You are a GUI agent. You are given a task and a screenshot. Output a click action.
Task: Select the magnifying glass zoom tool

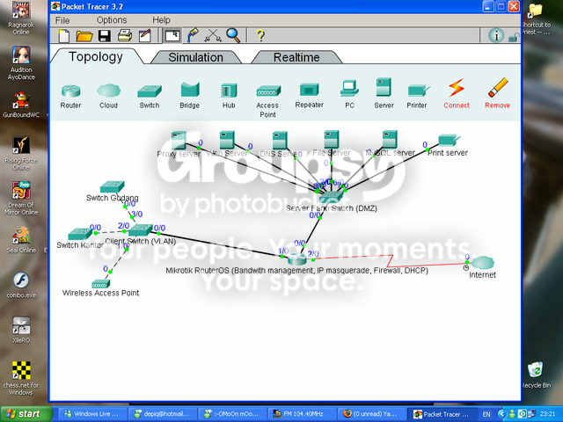(233, 35)
